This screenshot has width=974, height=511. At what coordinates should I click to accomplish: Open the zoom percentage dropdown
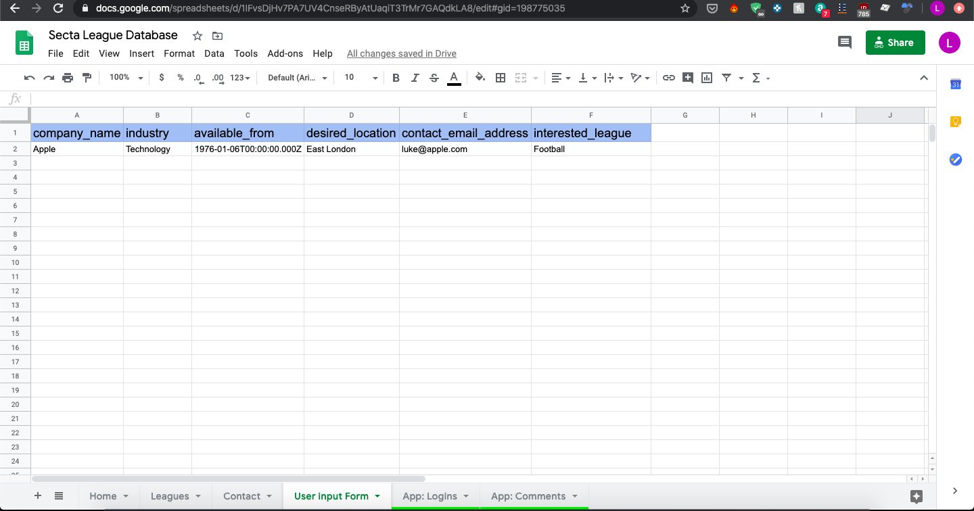[124, 77]
